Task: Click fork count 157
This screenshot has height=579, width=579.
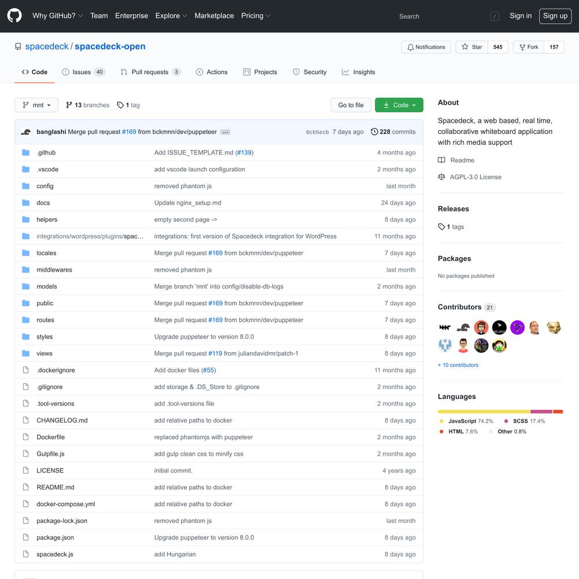Action: click(554, 47)
